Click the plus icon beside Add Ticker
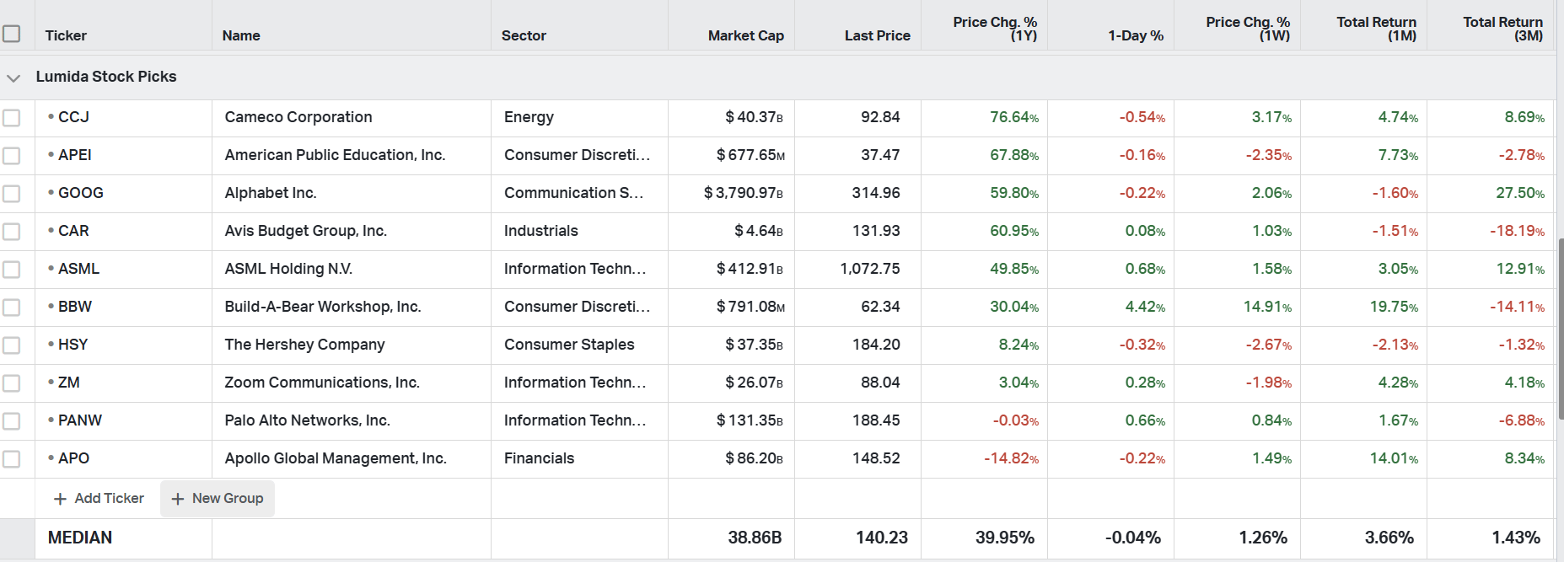 (60, 499)
